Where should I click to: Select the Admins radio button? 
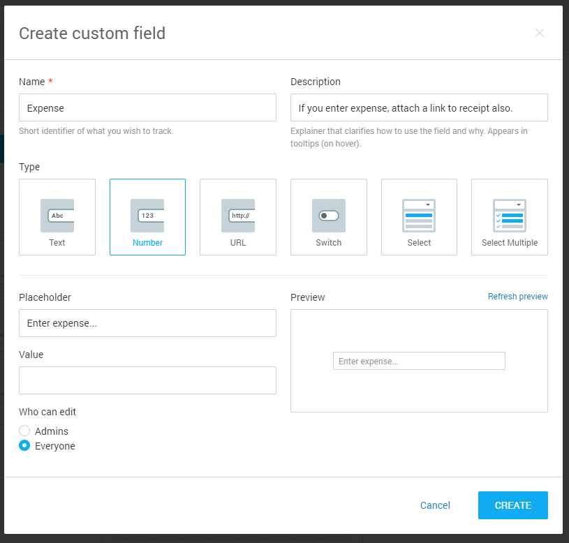[x=24, y=431]
